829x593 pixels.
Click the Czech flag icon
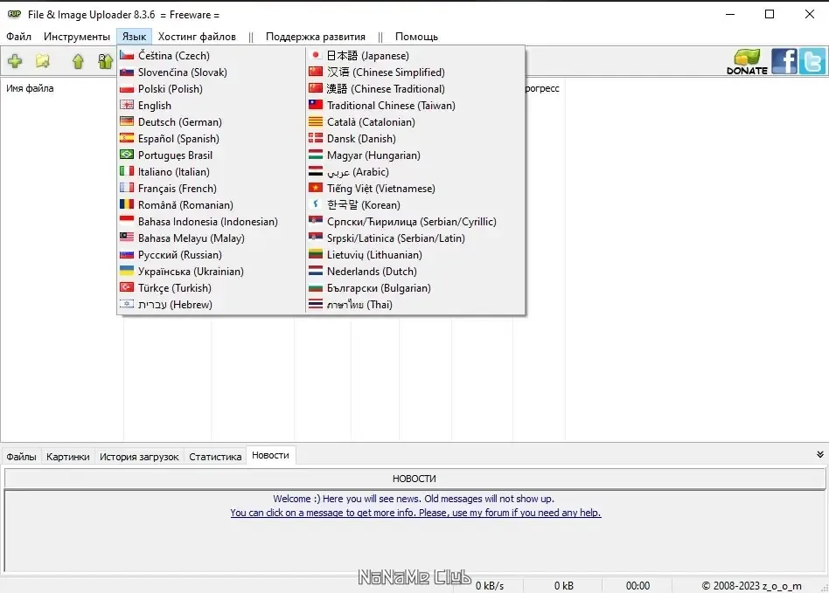pyautogui.click(x=126, y=55)
